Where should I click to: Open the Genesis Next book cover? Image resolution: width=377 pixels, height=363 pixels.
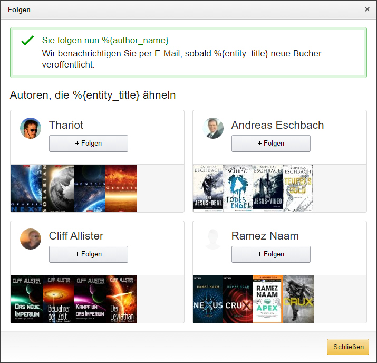tap(26, 188)
